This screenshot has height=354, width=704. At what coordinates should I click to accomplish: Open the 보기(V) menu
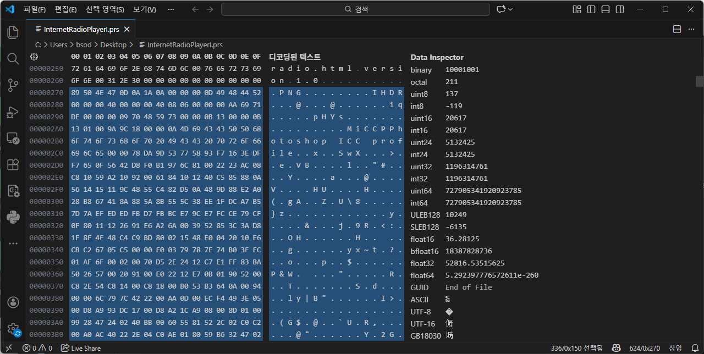(x=145, y=9)
